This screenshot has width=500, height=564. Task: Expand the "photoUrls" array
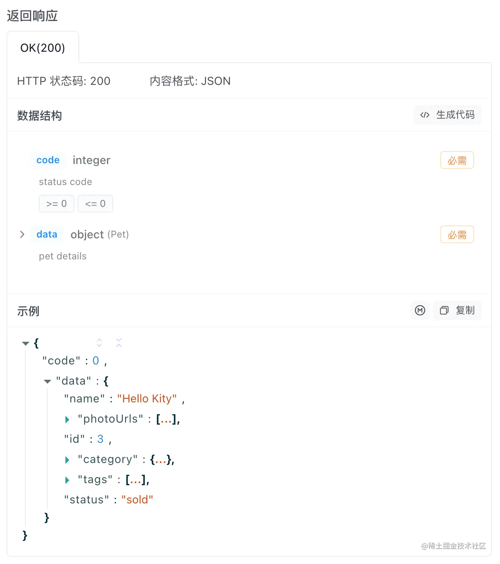coord(67,420)
